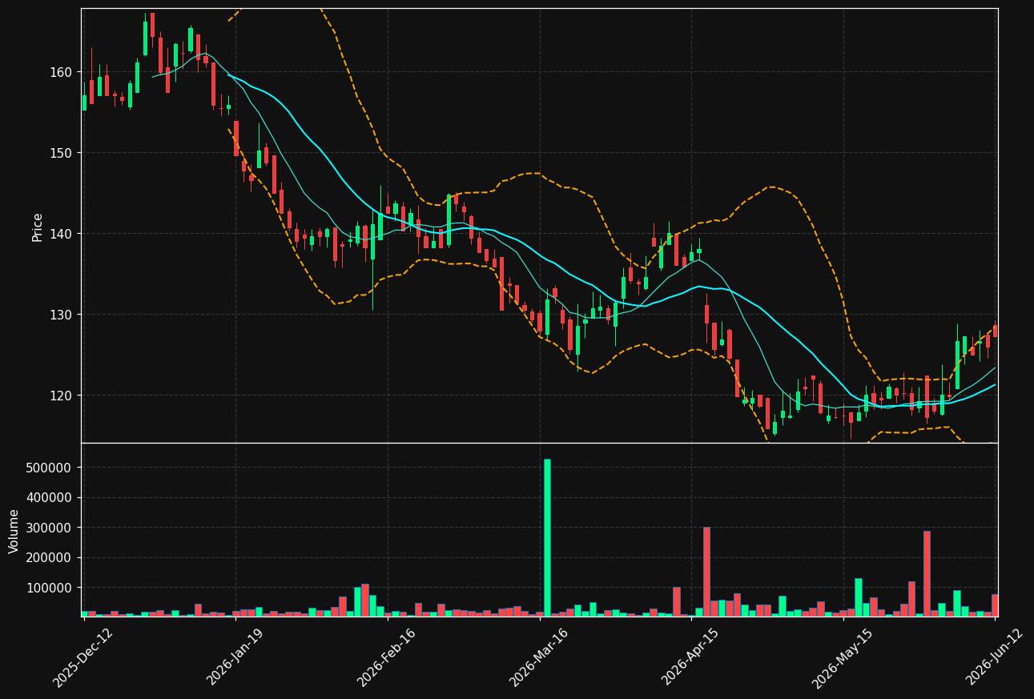This screenshot has width=1034, height=699.
Task: Click the 2026-Feb-16 date label
Action: point(387,657)
